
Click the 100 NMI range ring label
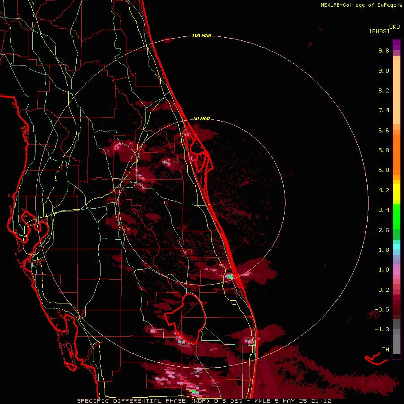click(x=202, y=35)
